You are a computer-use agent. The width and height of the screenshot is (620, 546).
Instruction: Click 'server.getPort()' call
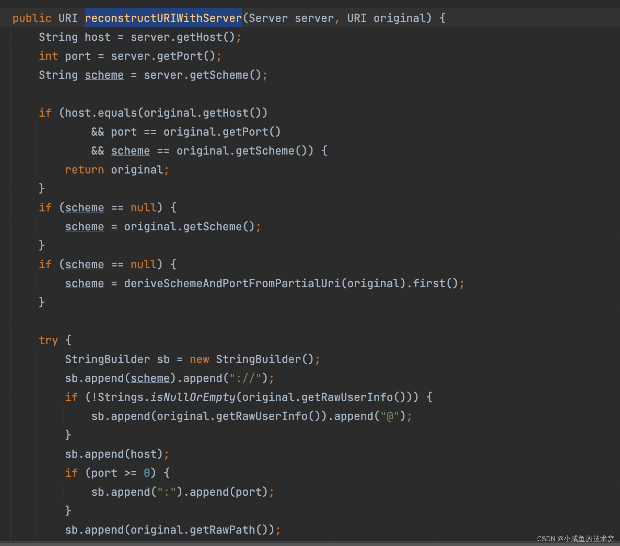[163, 56]
